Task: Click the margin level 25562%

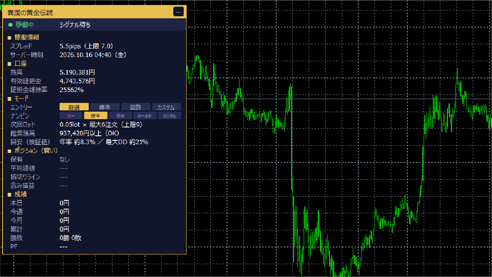Action: pos(72,90)
